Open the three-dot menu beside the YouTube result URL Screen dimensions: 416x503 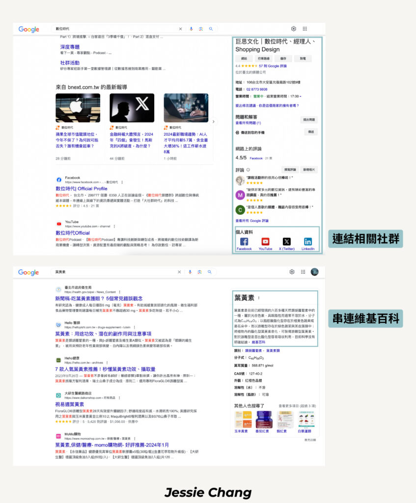pyautogui.click(x=114, y=226)
